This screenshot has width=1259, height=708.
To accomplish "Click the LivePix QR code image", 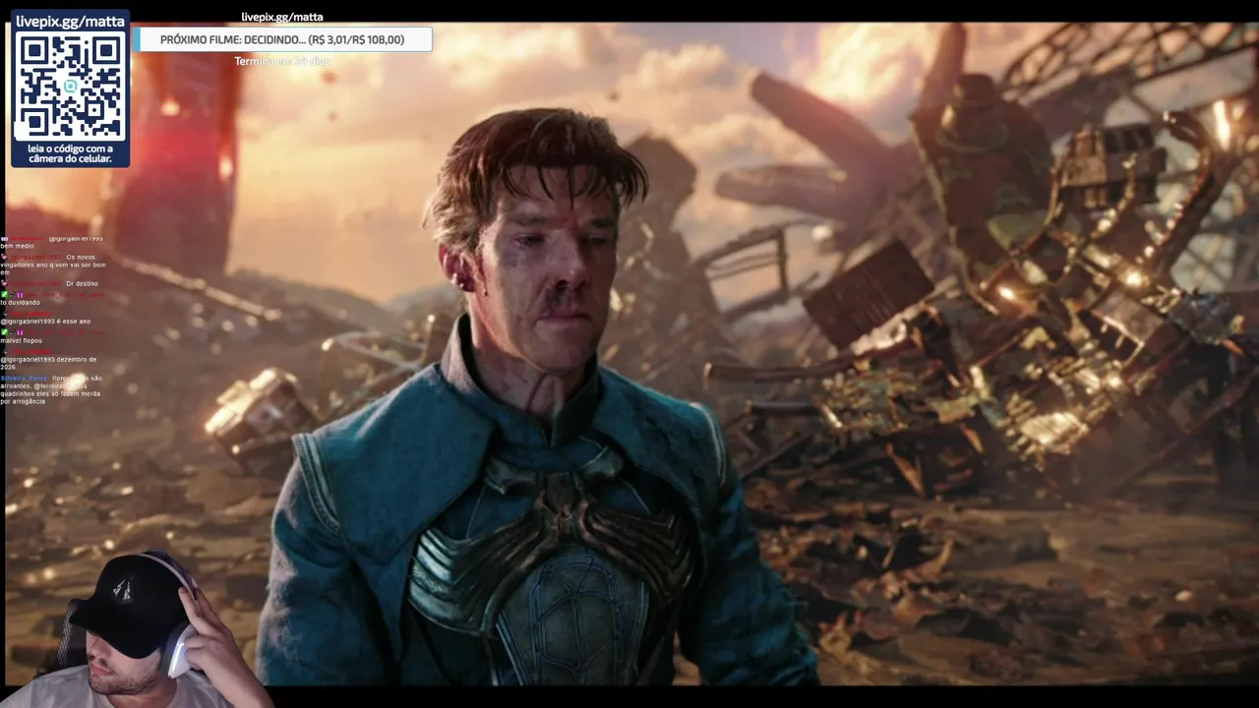I will tap(70, 87).
